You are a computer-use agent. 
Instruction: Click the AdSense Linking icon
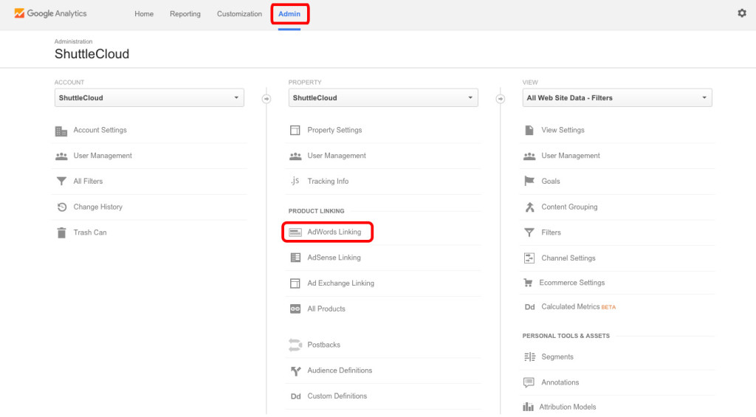[295, 258]
